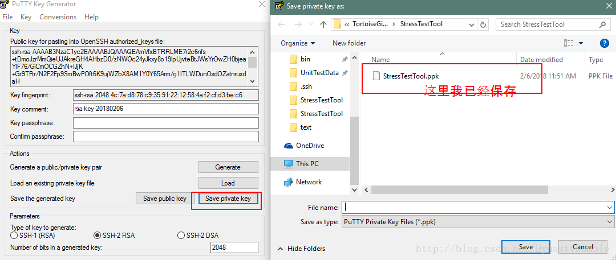Click the Key comment field
This screenshot has height=260, width=616.
166,109
